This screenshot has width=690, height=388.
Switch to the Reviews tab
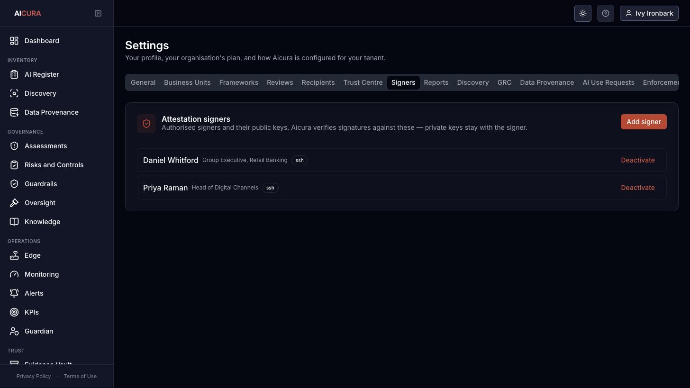pos(280,82)
